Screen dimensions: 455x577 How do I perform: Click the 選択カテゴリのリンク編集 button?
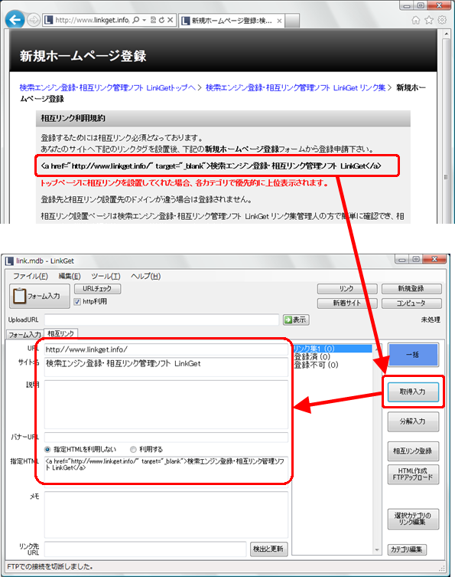point(413,519)
